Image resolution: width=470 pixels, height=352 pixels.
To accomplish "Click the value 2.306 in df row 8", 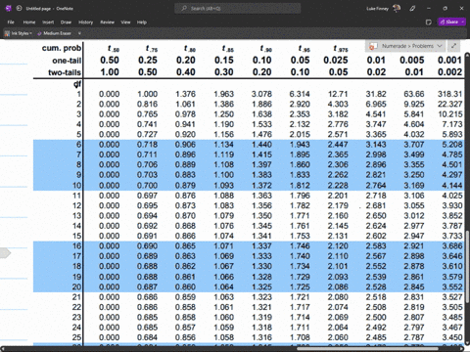I will click(338, 165).
